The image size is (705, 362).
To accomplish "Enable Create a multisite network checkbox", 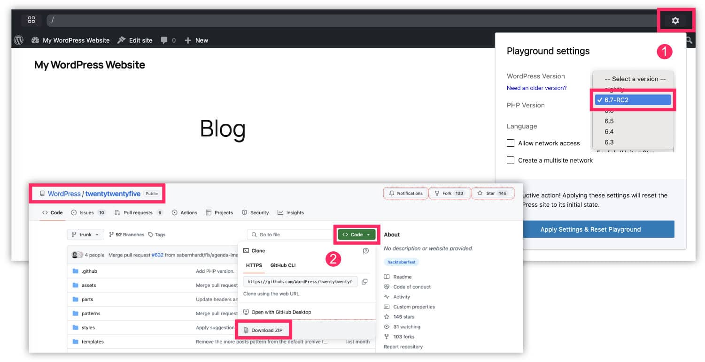I will click(511, 160).
